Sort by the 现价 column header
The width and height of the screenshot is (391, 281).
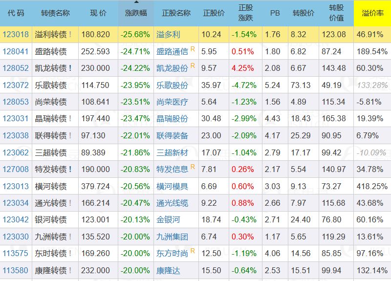98,13
